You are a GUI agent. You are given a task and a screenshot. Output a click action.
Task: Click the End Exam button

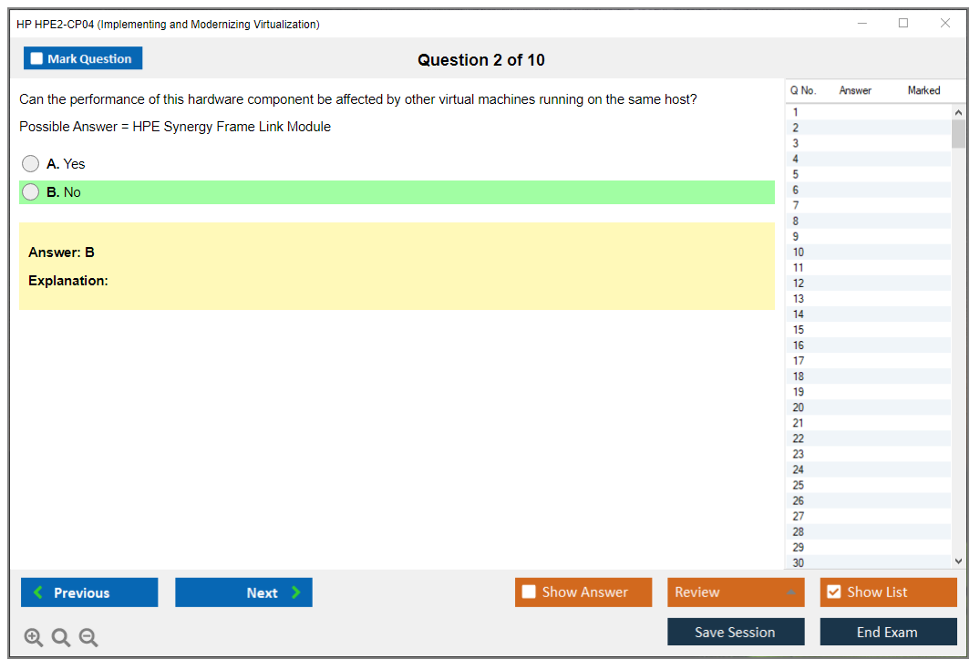(x=888, y=632)
